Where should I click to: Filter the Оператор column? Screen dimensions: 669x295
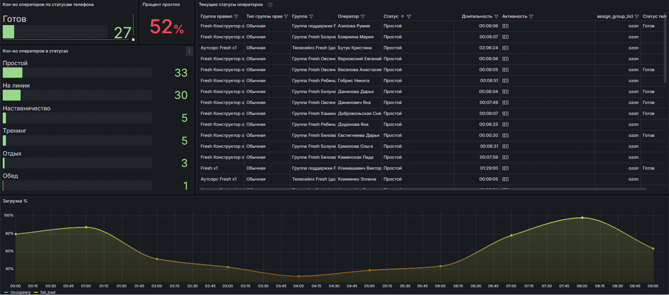click(363, 16)
